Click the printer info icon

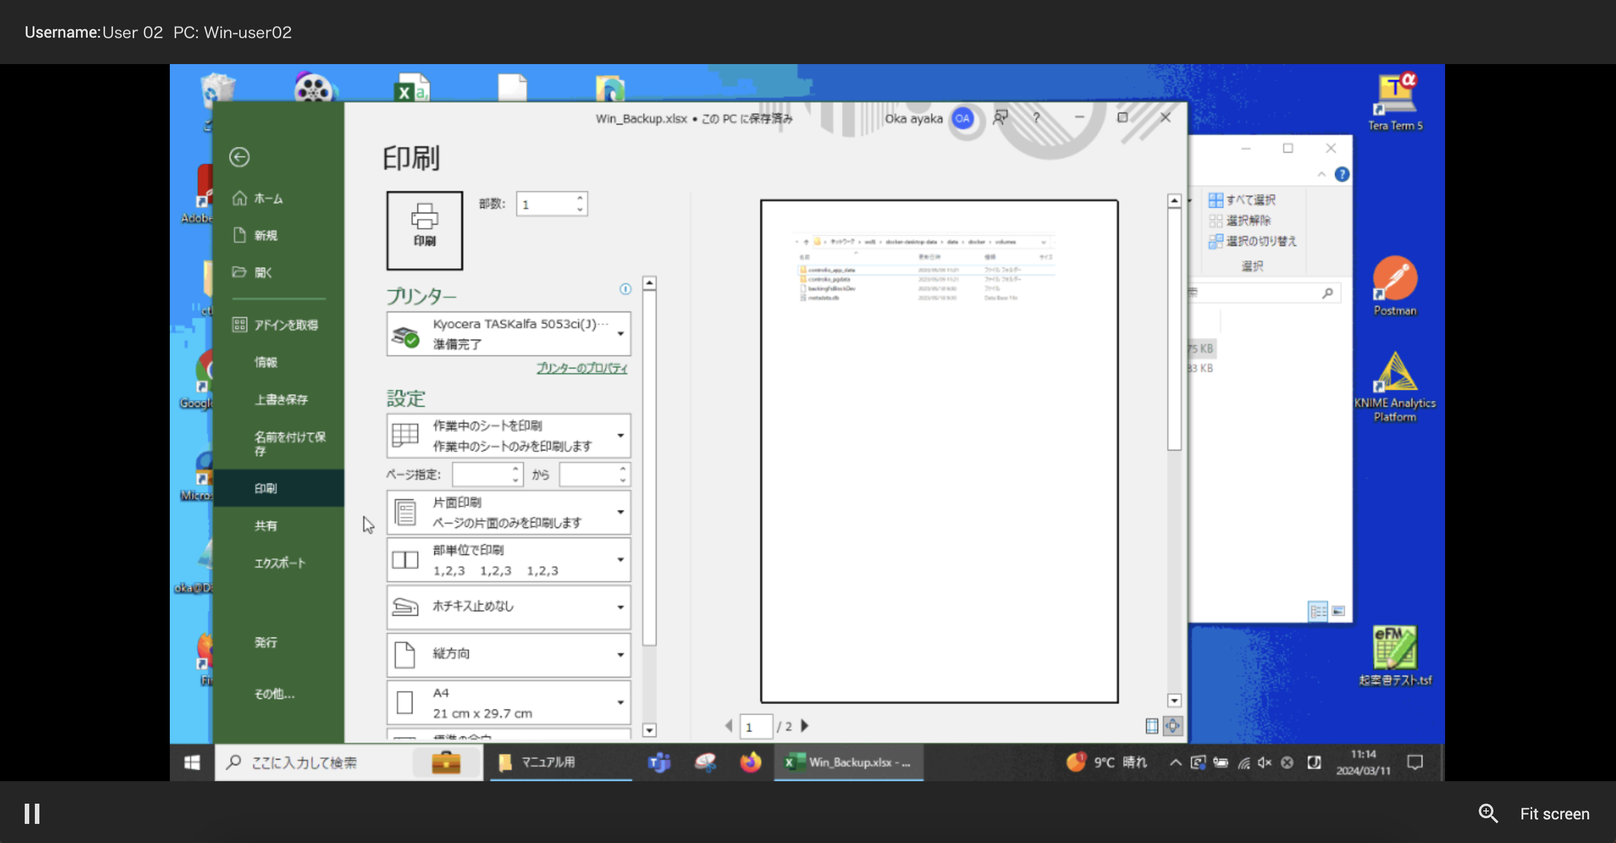tap(625, 288)
